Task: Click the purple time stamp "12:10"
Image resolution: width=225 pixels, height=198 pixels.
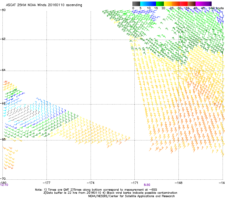Action: pos(4,185)
